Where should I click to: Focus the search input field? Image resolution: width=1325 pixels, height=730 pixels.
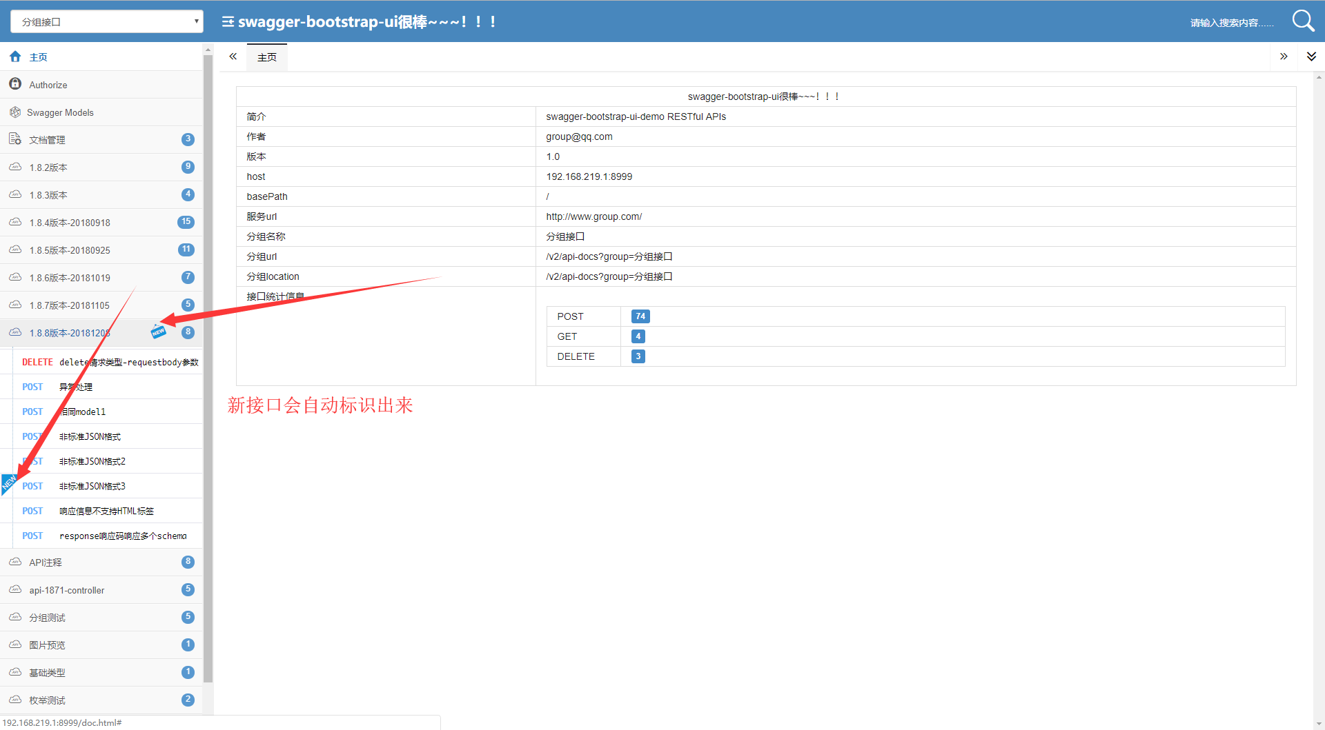click(x=1232, y=23)
